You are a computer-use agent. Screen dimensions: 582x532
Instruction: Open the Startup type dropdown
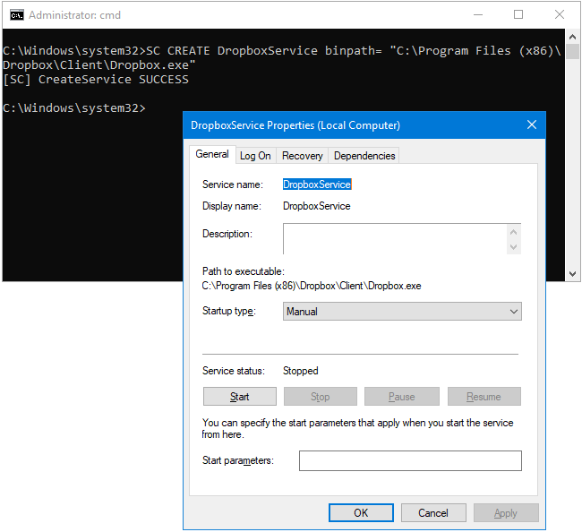pyautogui.click(x=402, y=311)
